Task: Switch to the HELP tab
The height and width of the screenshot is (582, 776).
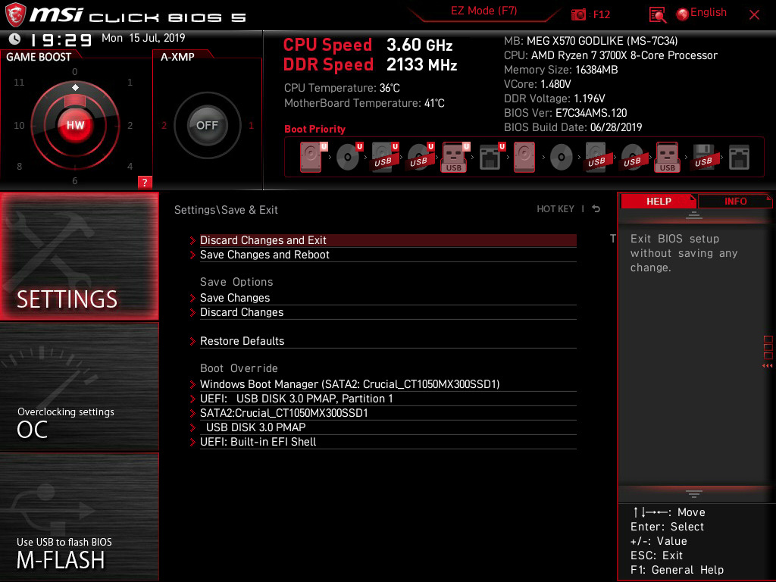Action: pos(659,202)
